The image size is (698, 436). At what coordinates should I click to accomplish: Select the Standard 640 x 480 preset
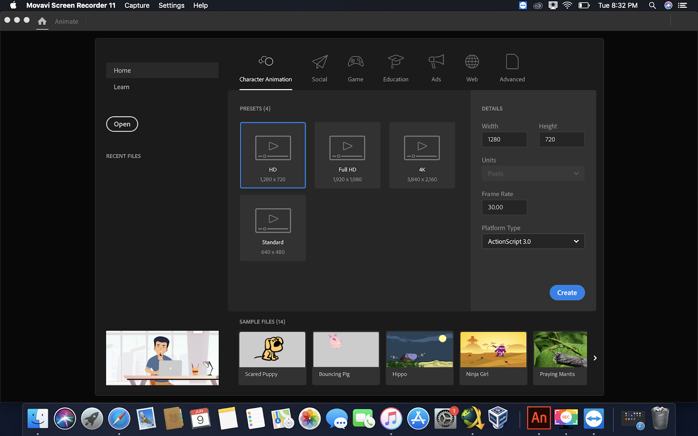pos(273,228)
